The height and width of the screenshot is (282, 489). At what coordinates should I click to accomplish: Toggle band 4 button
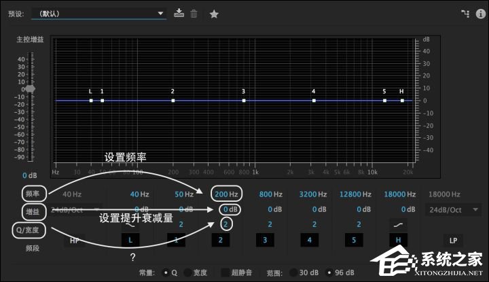coord(310,240)
